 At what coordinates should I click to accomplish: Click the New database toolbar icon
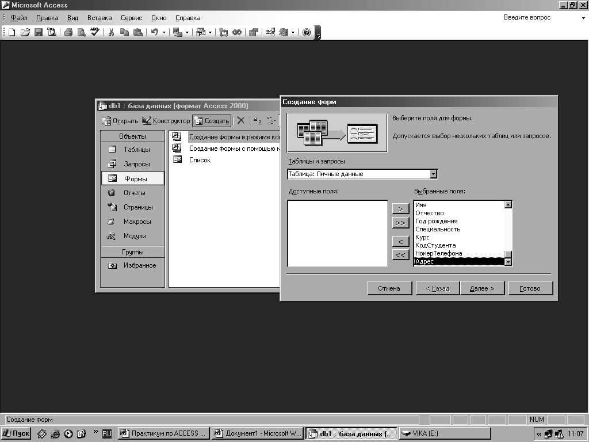coord(12,32)
